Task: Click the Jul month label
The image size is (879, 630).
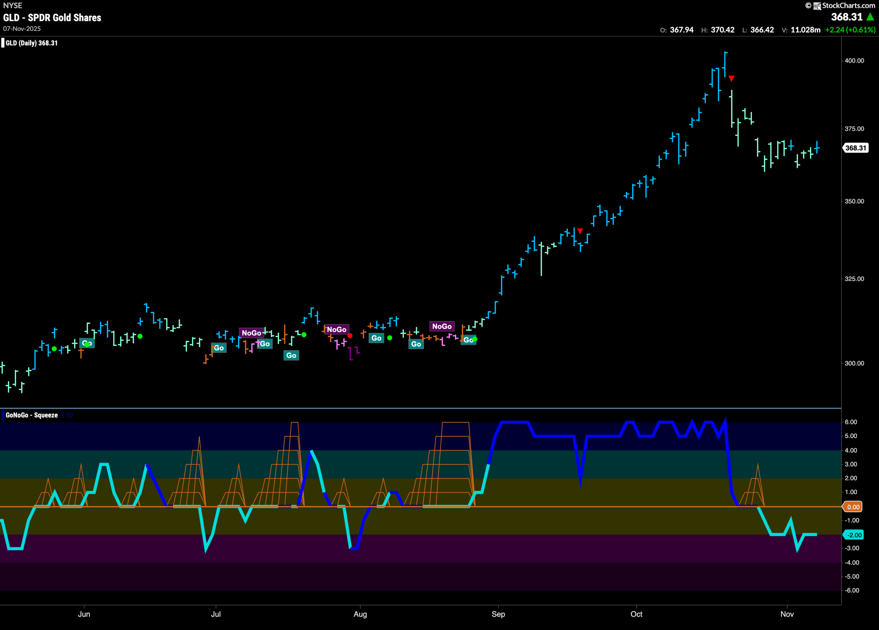Action: click(x=216, y=614)
